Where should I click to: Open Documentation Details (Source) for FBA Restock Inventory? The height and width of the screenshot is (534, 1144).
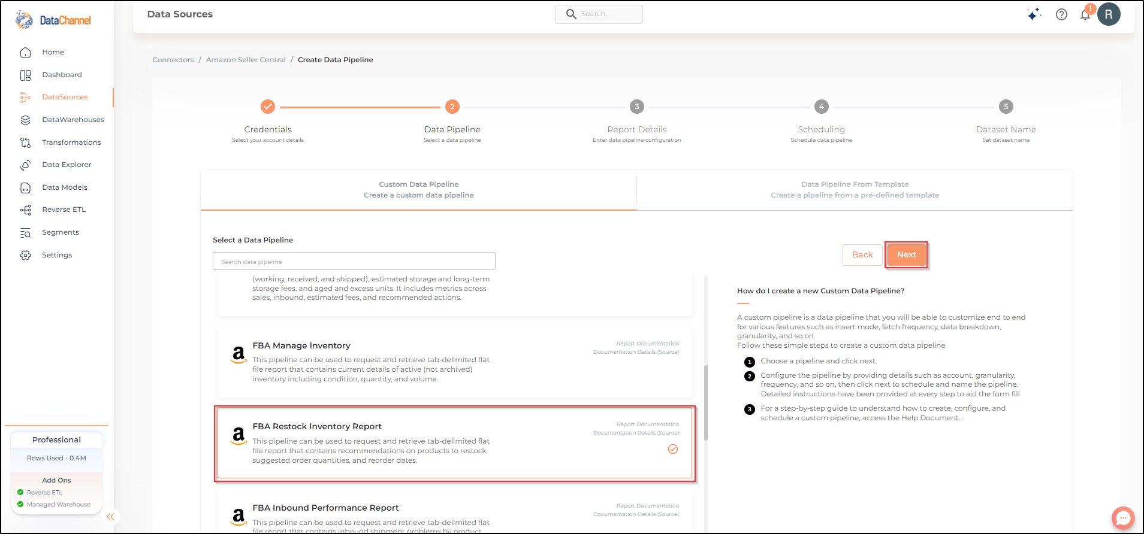(636, 433)
